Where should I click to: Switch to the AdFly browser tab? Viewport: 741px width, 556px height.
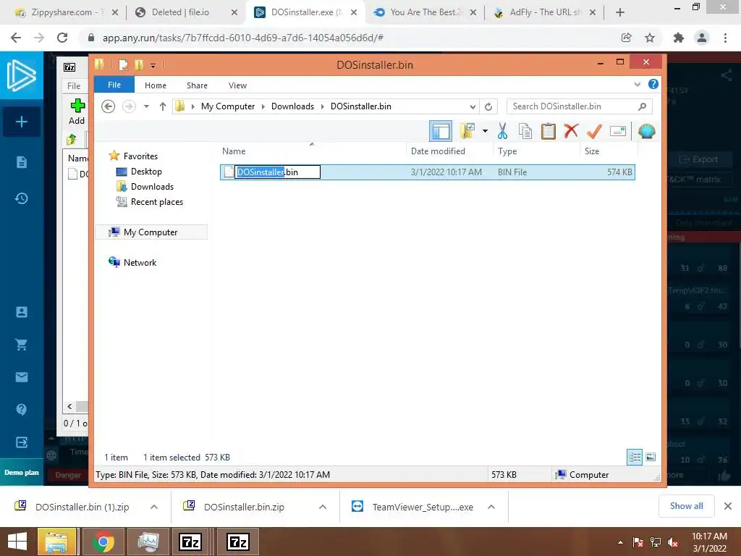pyautogui.click(x=544, y=12)
